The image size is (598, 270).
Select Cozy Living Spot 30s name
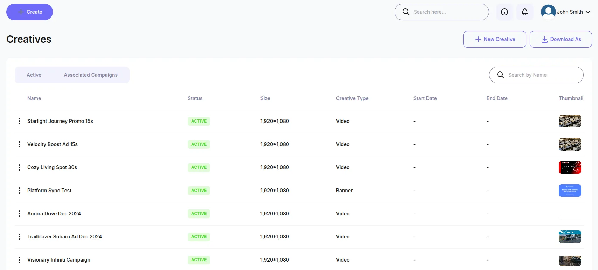(52, 167)
